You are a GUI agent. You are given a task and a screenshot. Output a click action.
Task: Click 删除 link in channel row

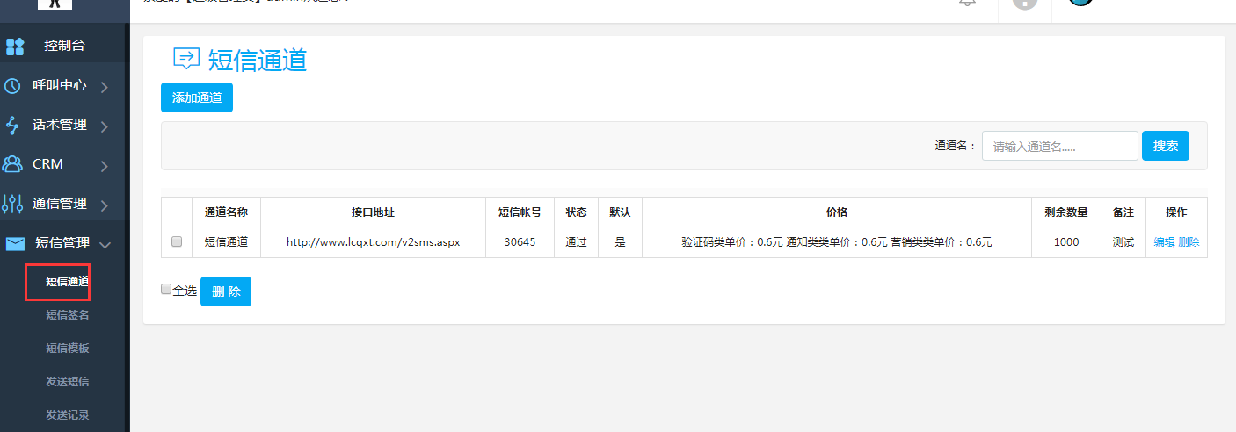[1189, 242]
